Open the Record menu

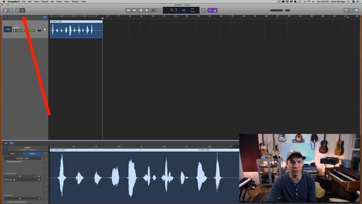[x=45, y=2]
